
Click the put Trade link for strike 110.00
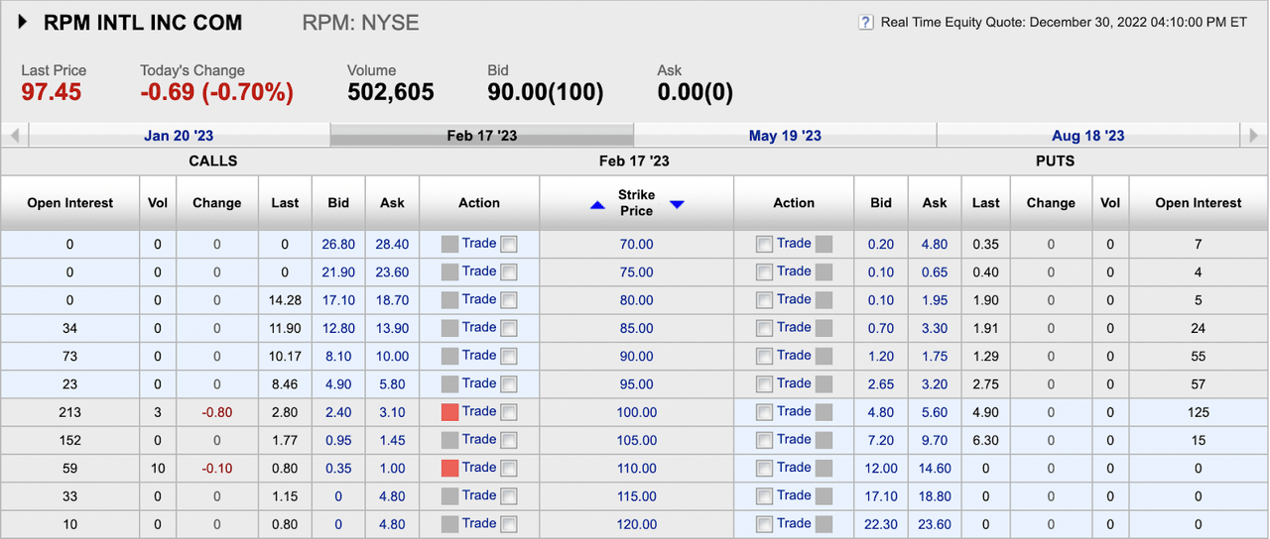coord(794,467)
